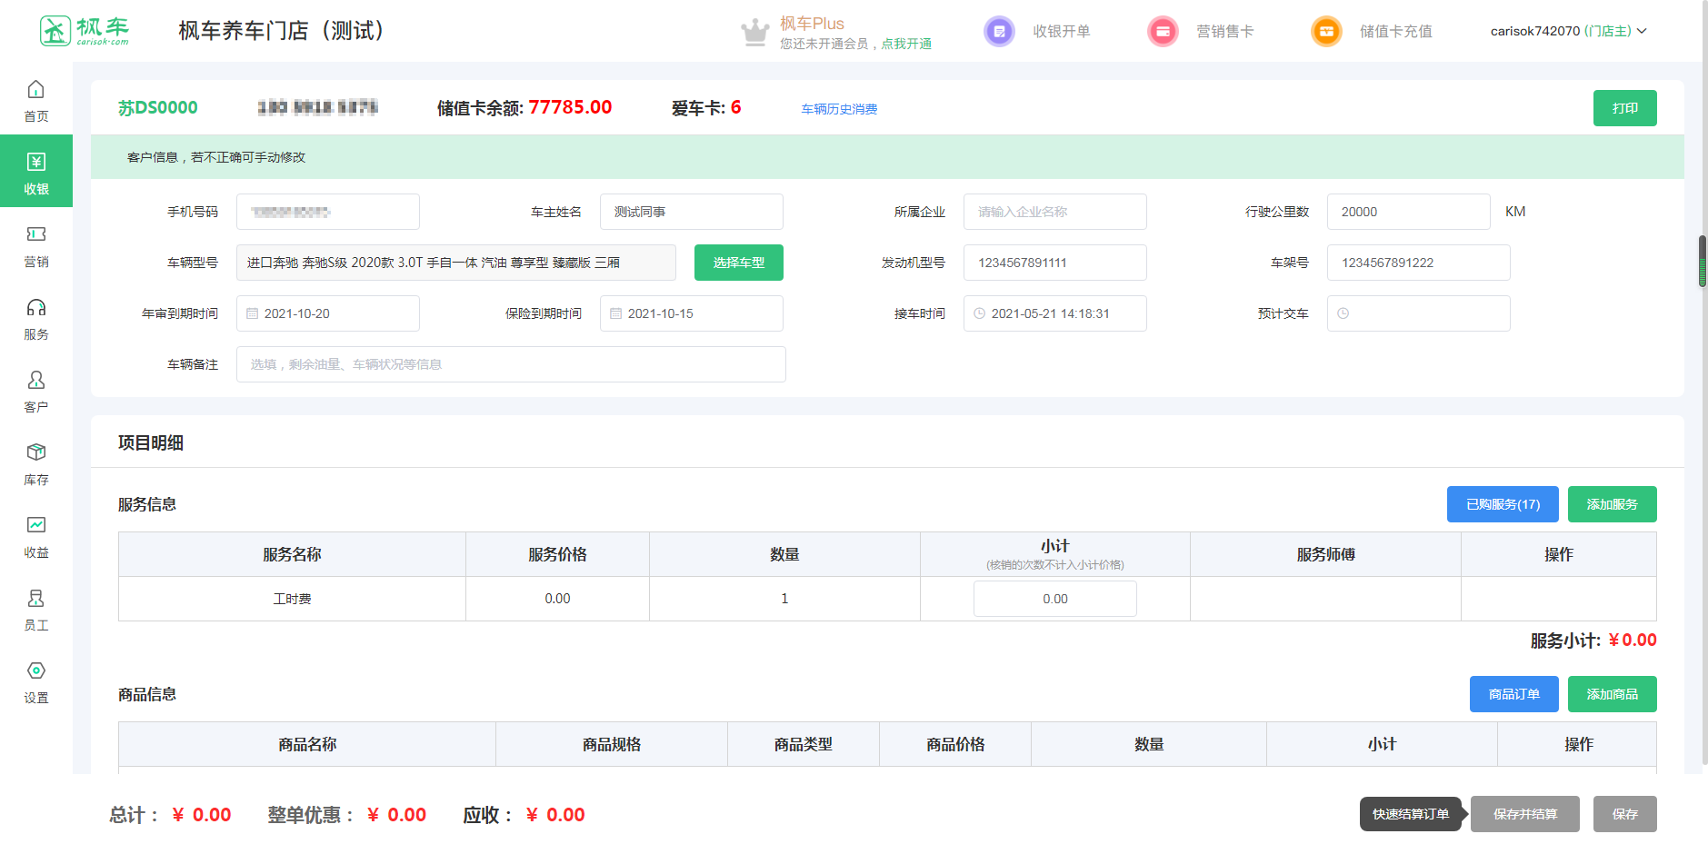Open the 接车时间 datetime picker
The image size is (1708, 854).
tap(1054, 313)
